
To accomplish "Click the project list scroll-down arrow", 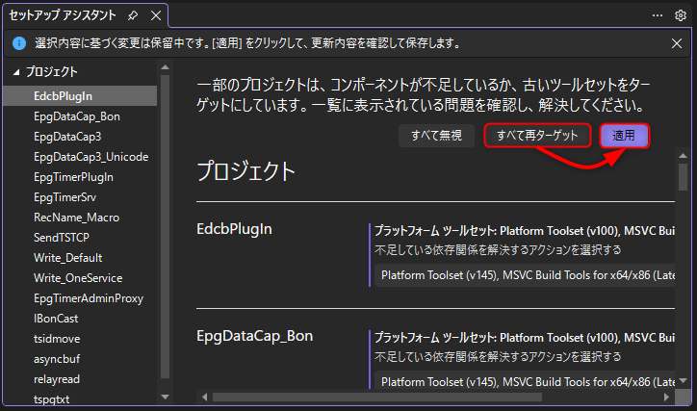I will click(164, 396).
